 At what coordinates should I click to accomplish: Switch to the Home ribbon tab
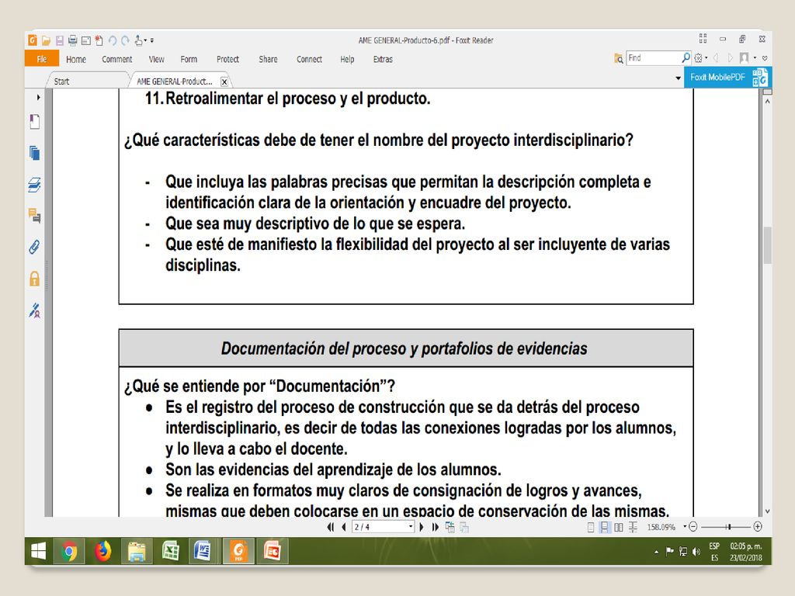pos(76,59)
